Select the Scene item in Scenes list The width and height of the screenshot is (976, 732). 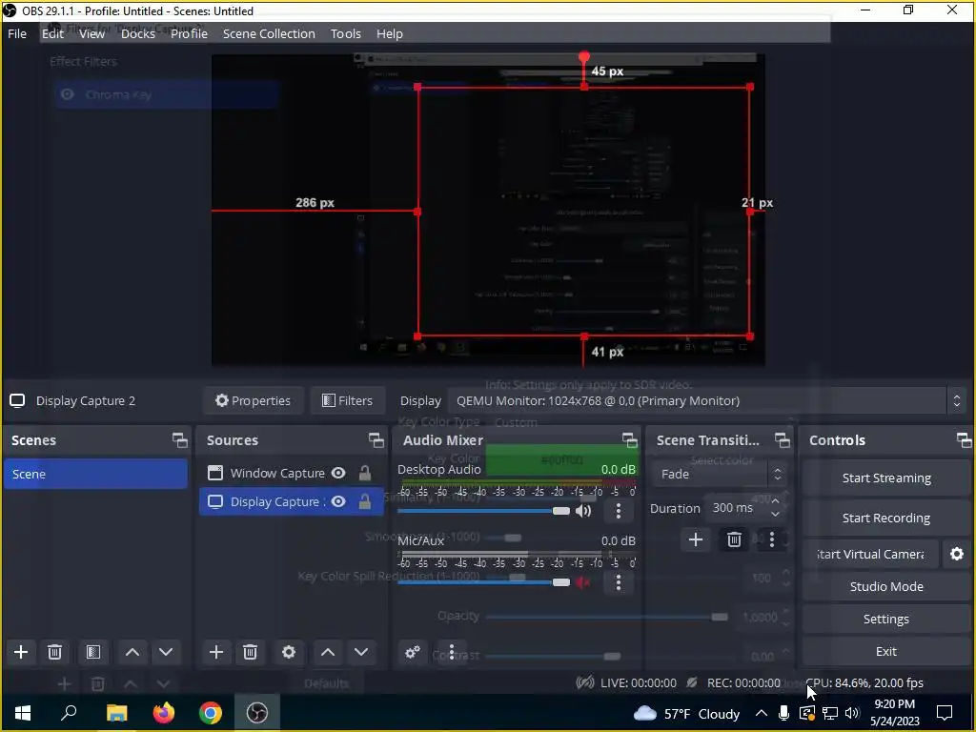[95, 475]
